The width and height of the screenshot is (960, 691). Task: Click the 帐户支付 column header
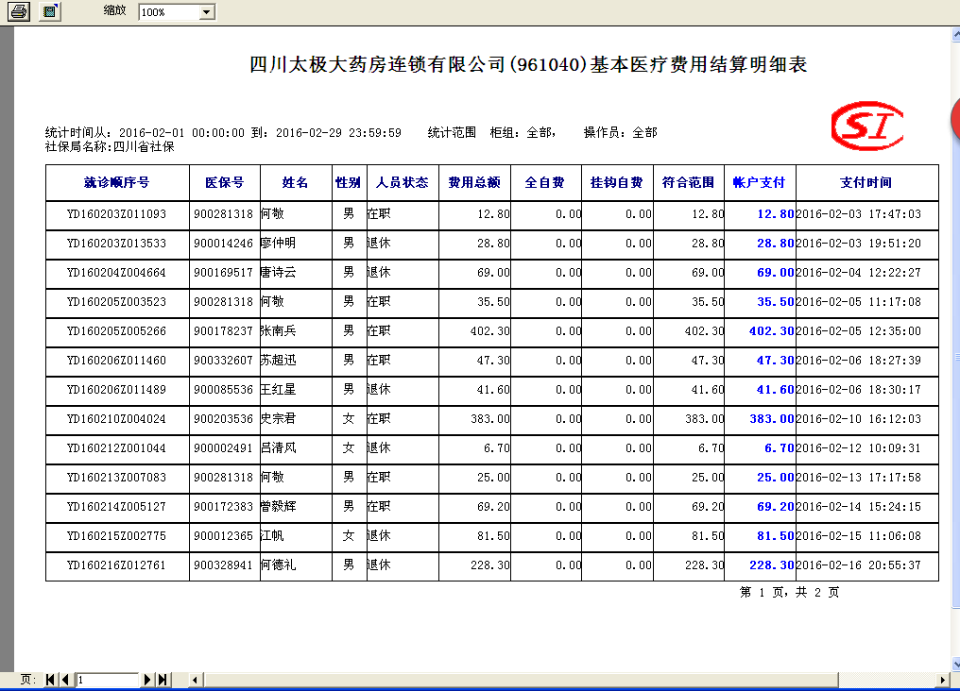(x=759, y=182)
